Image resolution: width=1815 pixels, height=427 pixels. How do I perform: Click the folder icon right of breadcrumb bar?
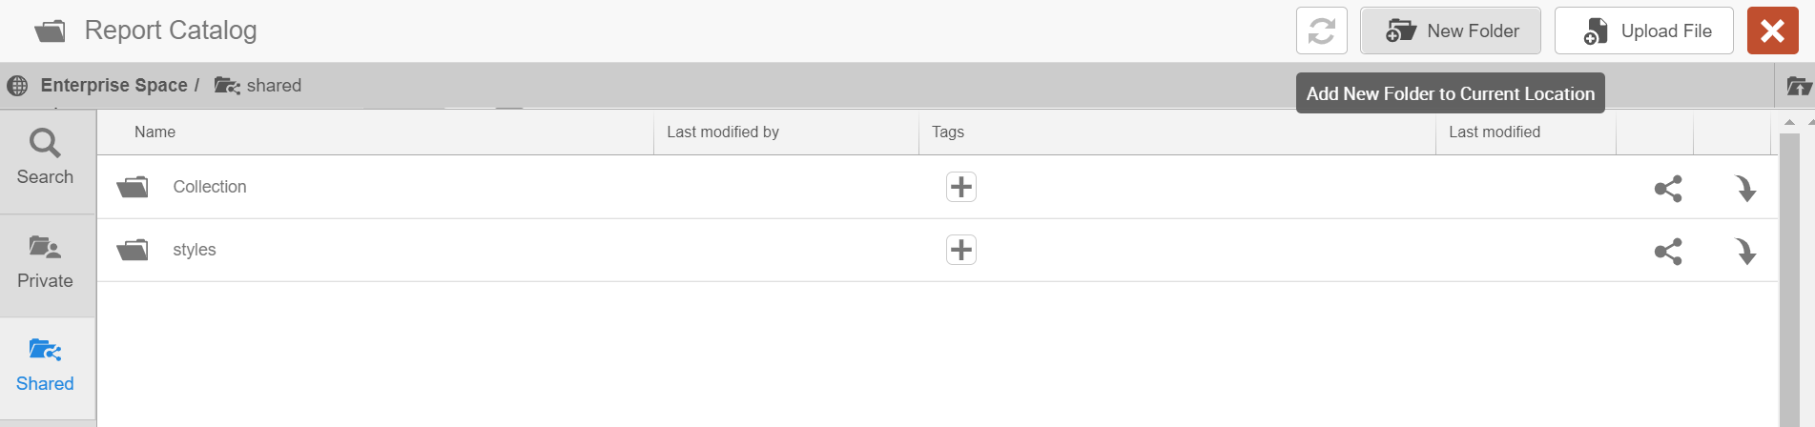(1798, 87)
